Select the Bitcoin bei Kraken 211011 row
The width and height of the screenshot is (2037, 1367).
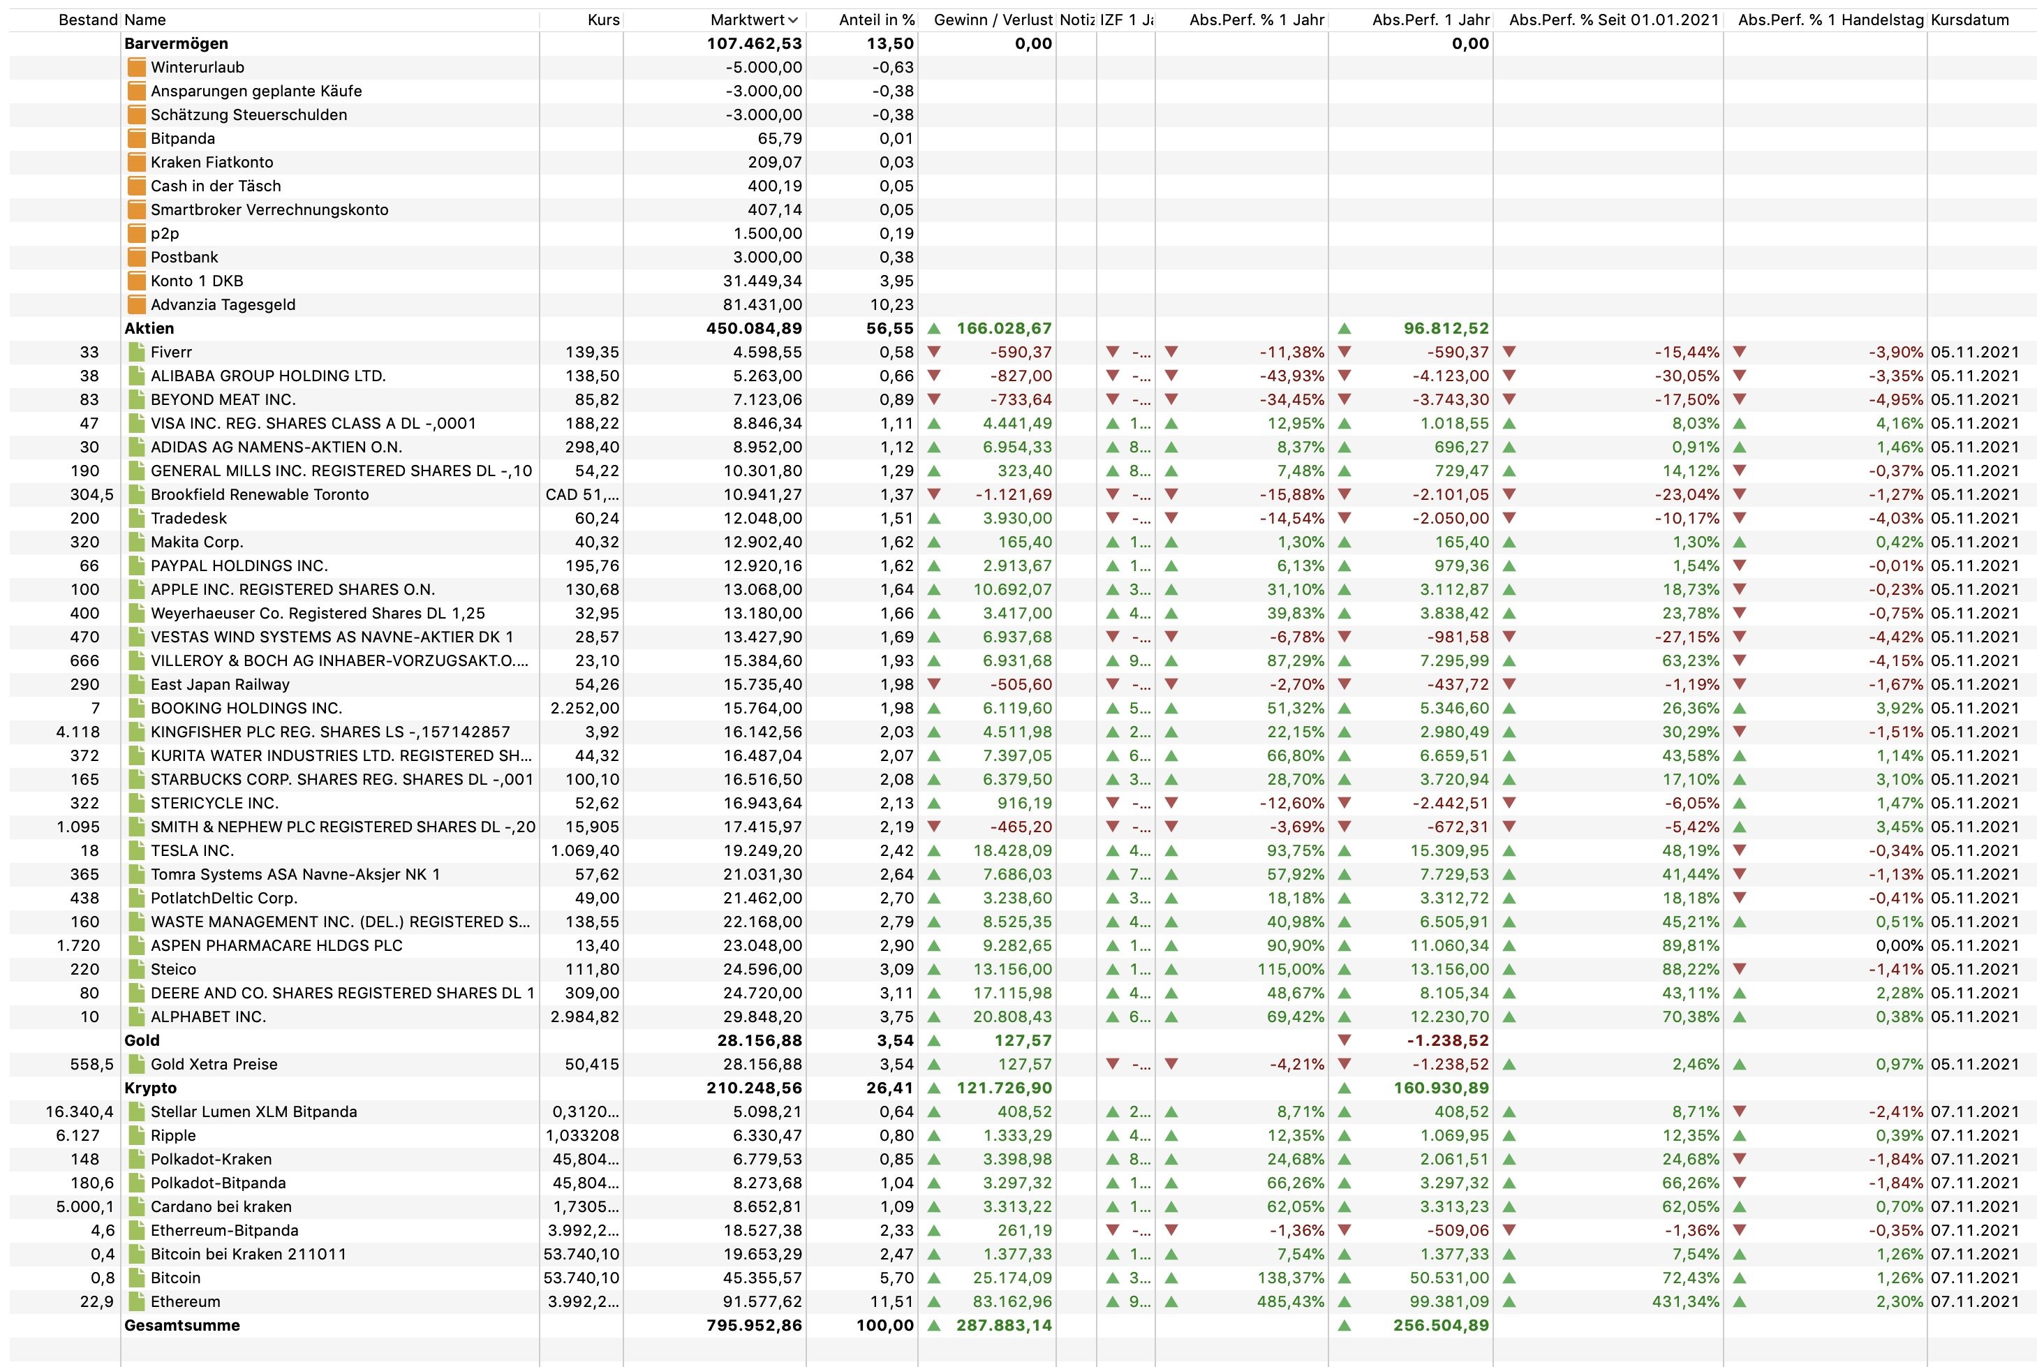tap(249, 1254)
